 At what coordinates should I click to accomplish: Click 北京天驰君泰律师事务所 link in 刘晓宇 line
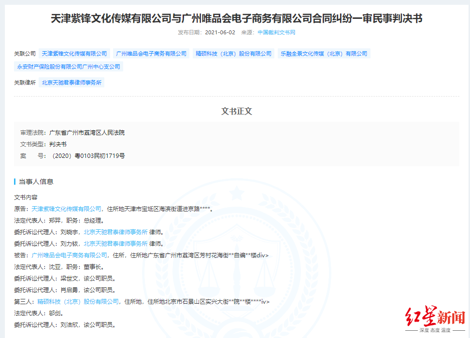116,232
